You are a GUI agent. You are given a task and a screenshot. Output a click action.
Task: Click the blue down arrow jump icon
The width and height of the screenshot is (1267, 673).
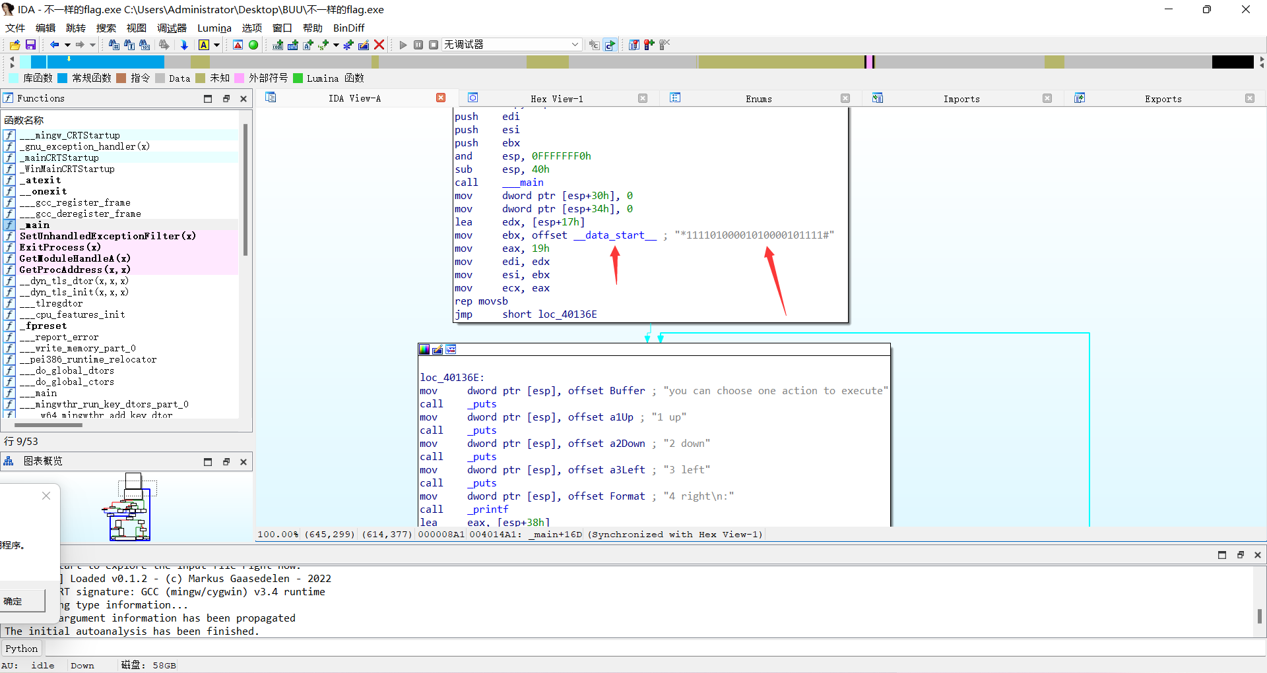click(x=184, y=45)
